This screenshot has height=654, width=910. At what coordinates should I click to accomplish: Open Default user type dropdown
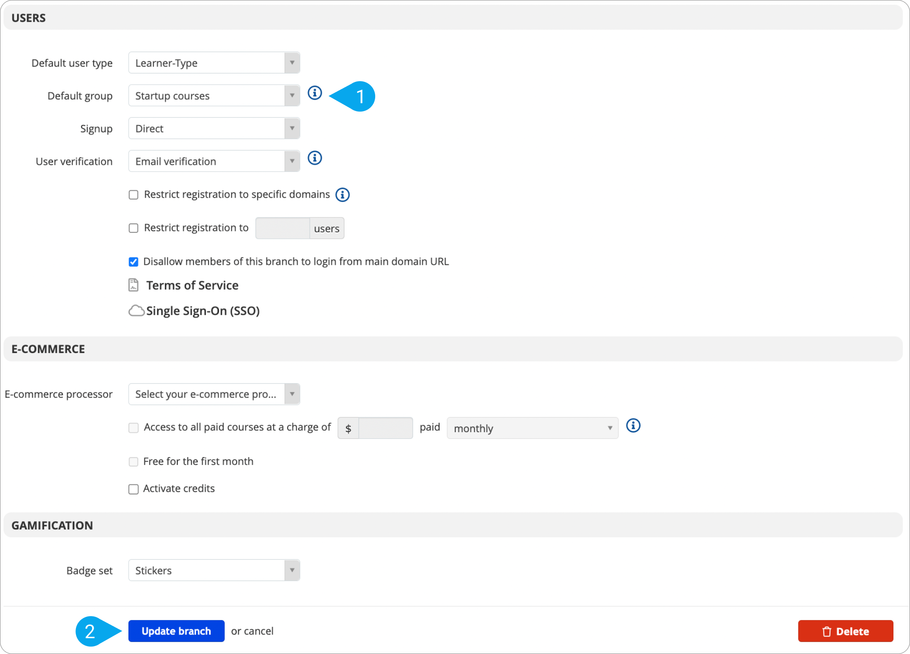click(x=214, y=63)
